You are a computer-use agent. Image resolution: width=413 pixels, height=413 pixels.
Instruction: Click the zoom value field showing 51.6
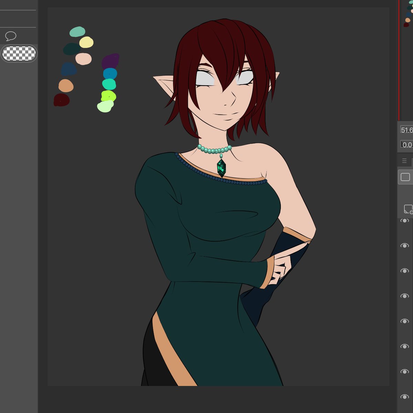[406, 130]
